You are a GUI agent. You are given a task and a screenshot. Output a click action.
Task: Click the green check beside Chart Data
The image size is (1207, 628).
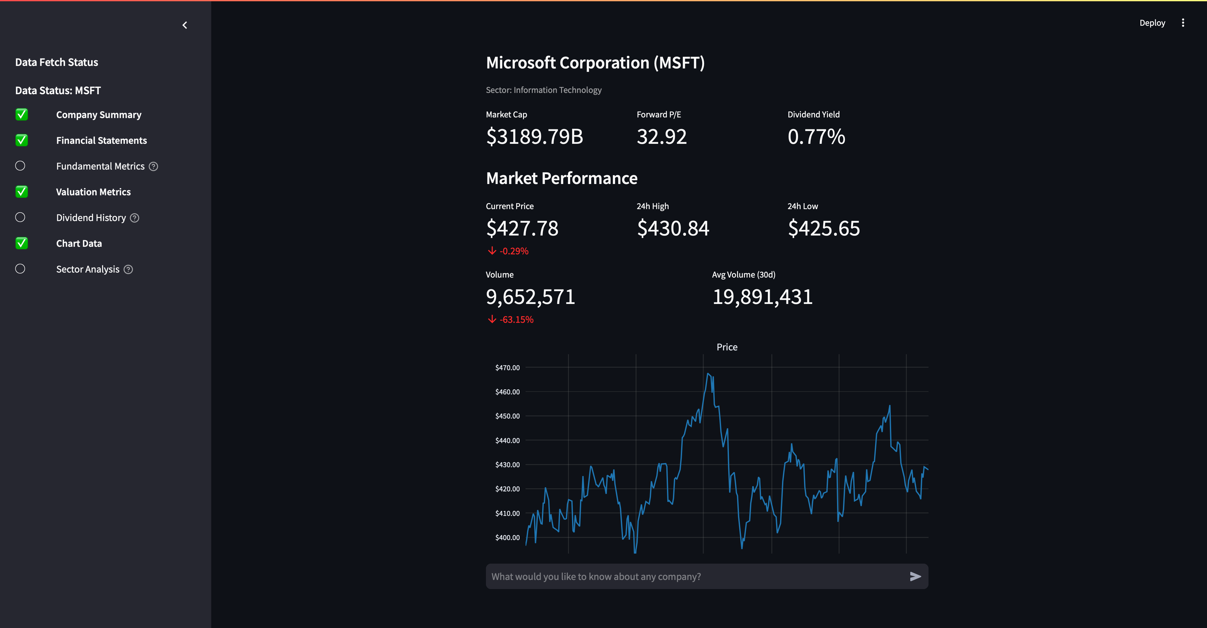(x=22, y=243)
